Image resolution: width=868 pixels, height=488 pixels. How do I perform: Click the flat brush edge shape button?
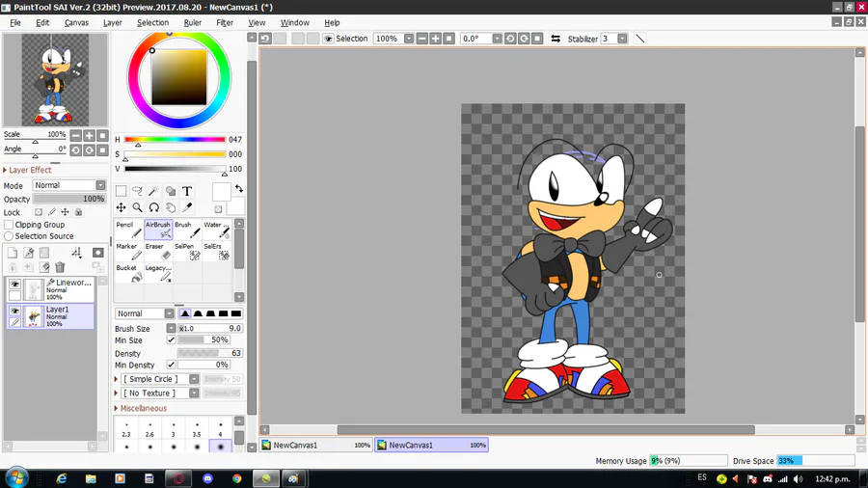tap(236, 313)
